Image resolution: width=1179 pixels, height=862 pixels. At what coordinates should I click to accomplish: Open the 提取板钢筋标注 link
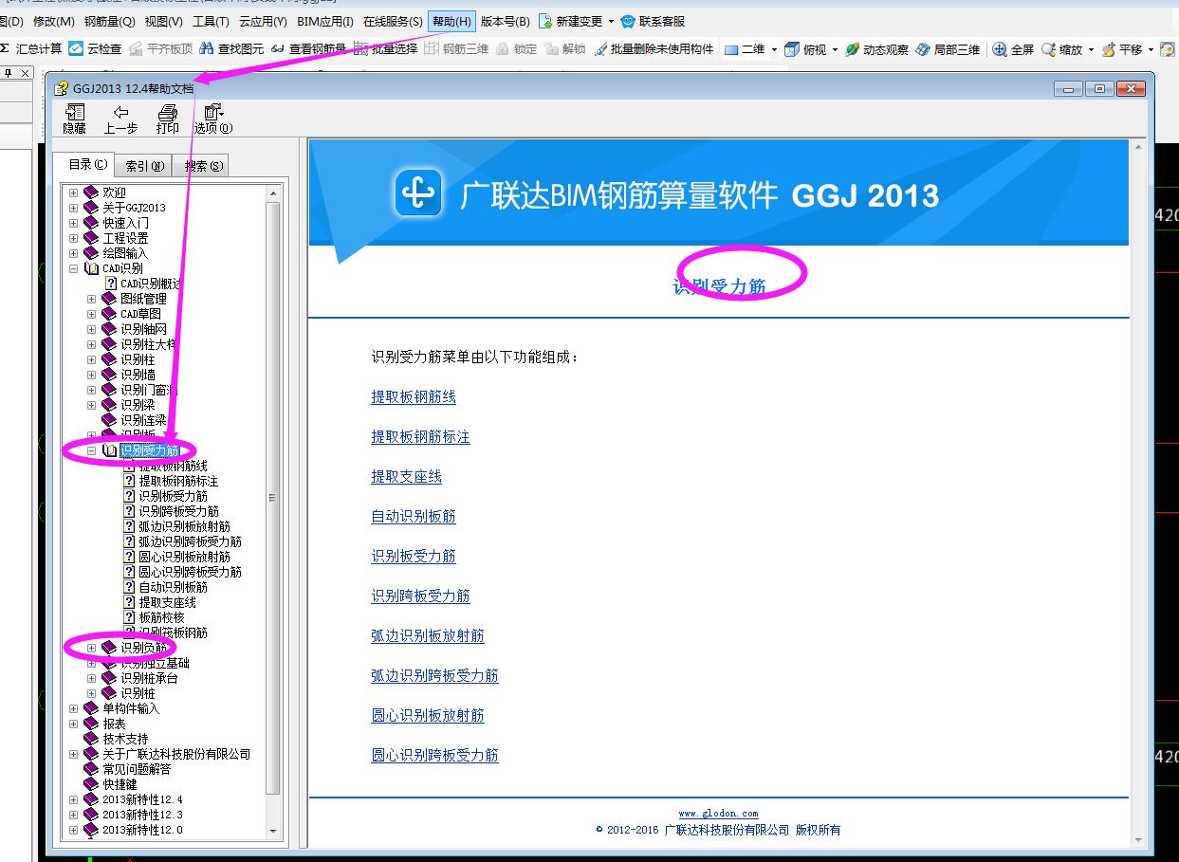point(420,437)
